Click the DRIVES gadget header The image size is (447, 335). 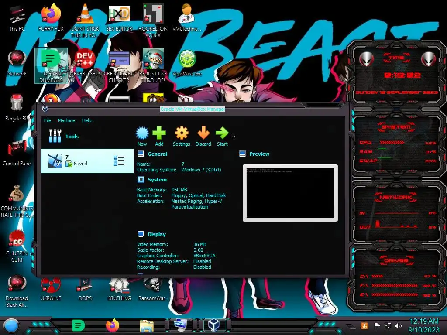click(x=396, y=260)
